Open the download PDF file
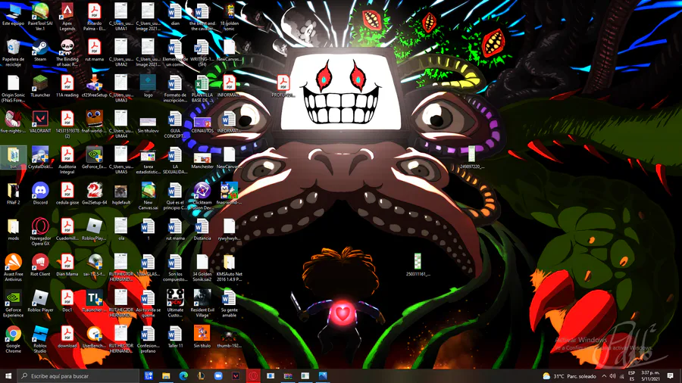The height and width of the screenshot is (383, 682). click(67, 338)
